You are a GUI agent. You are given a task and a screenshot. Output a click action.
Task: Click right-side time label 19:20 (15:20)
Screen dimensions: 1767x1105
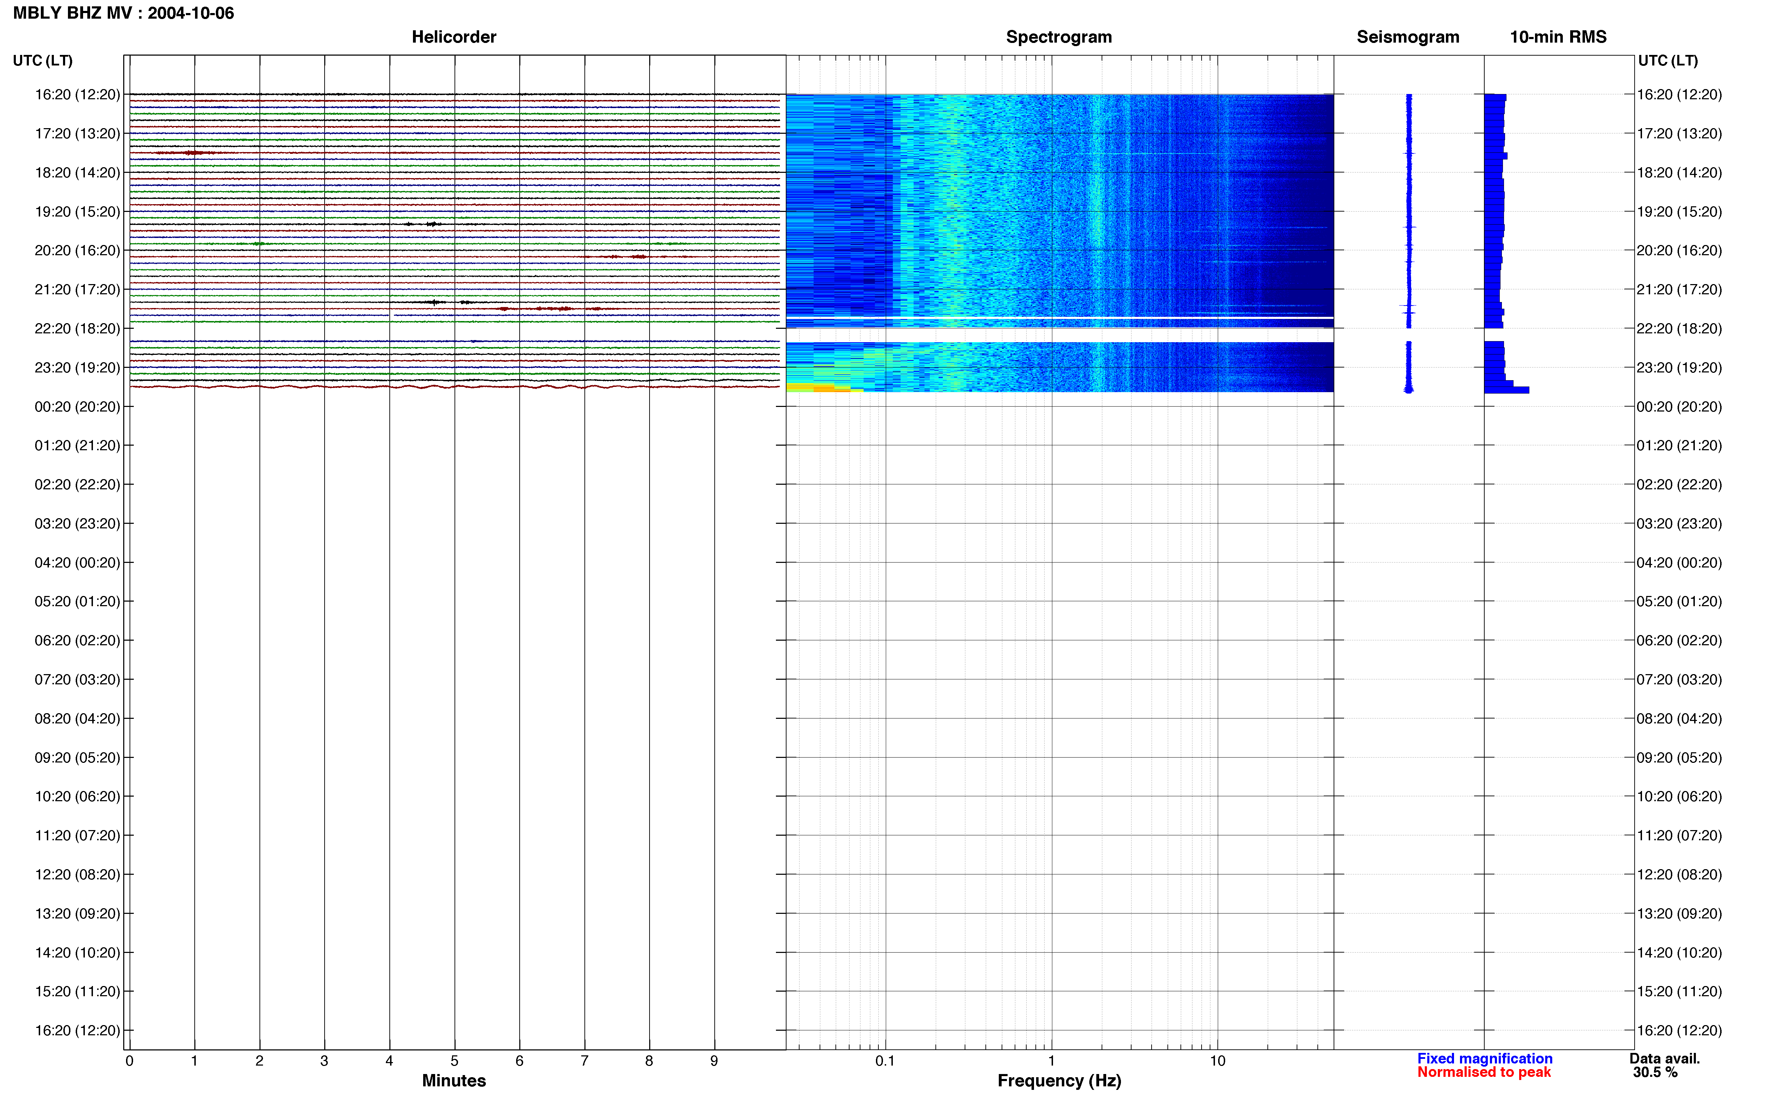pyautogui.click(x=1679, y=211)
